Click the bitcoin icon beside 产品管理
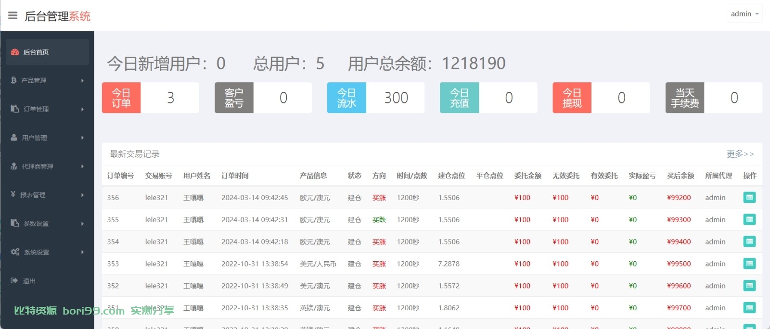 [13, 80]
